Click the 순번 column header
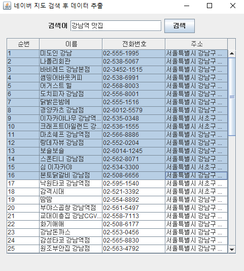Screen dimensions: 244x271 click(23, 44)
